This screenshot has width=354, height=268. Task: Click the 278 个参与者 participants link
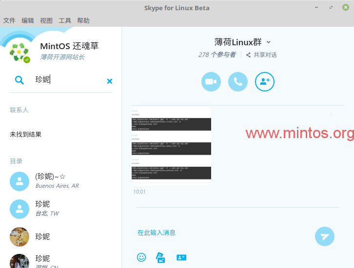click(x=217, y=55)
